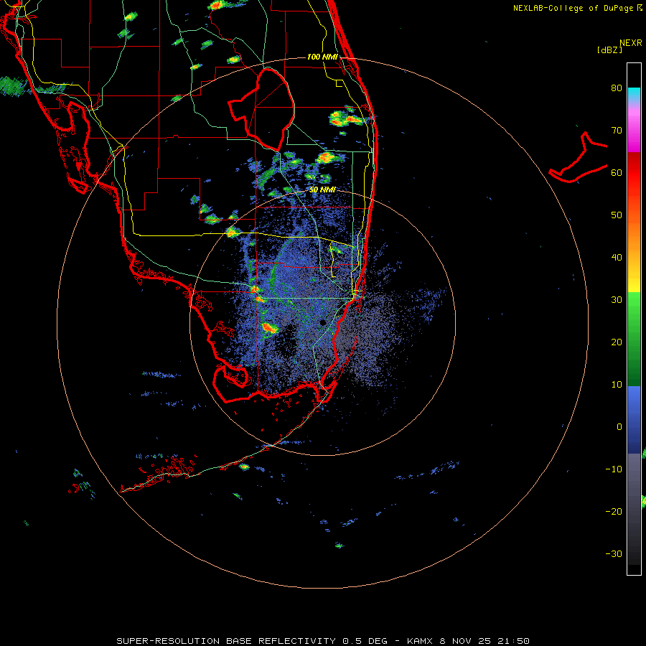This screenshot has width=646, height=646.
Task: Click SUPER-RESOLUTION BASE REFLECTIVITY caption text
Action: [x=226, y=641]
